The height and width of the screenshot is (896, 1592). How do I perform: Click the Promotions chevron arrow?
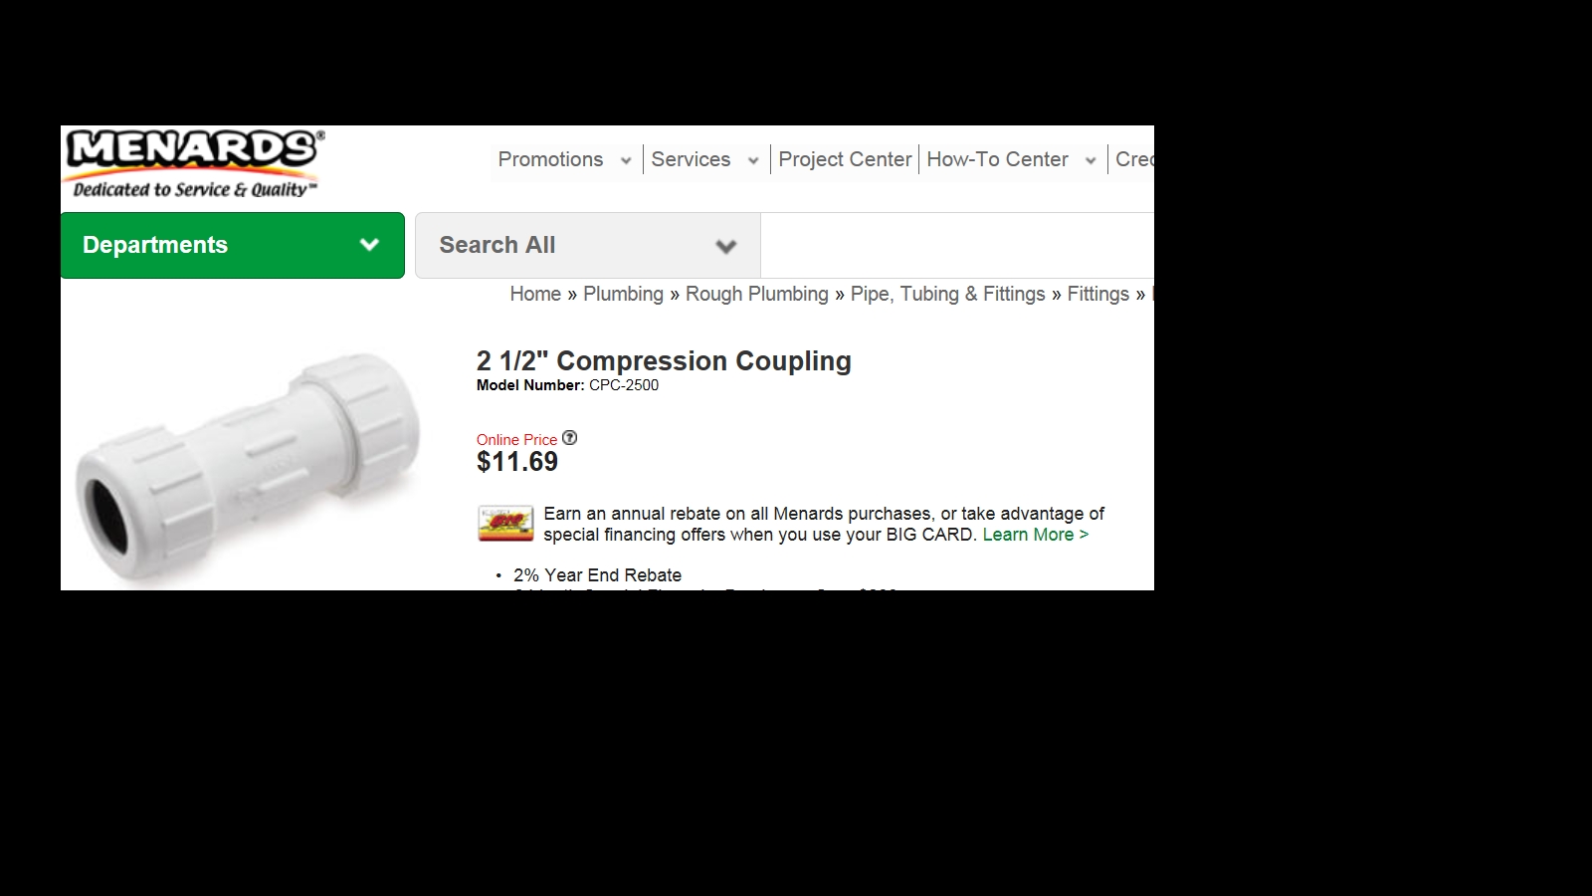pos(626,160)
